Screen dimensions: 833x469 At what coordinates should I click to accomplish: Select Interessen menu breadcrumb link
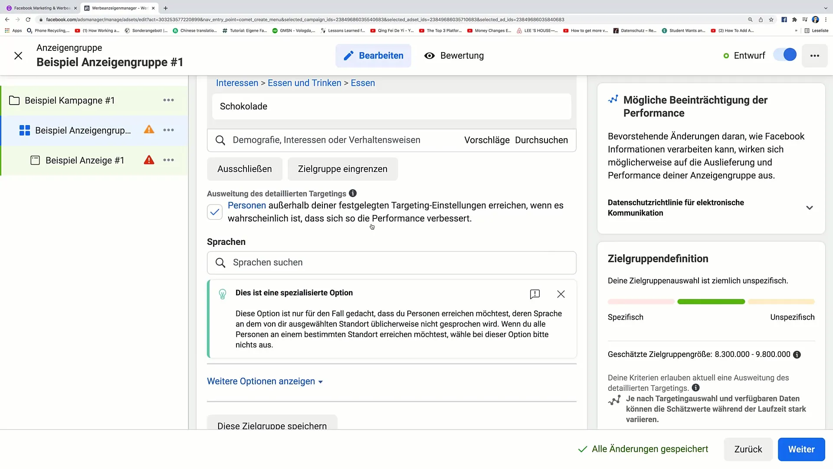point(237,83)
